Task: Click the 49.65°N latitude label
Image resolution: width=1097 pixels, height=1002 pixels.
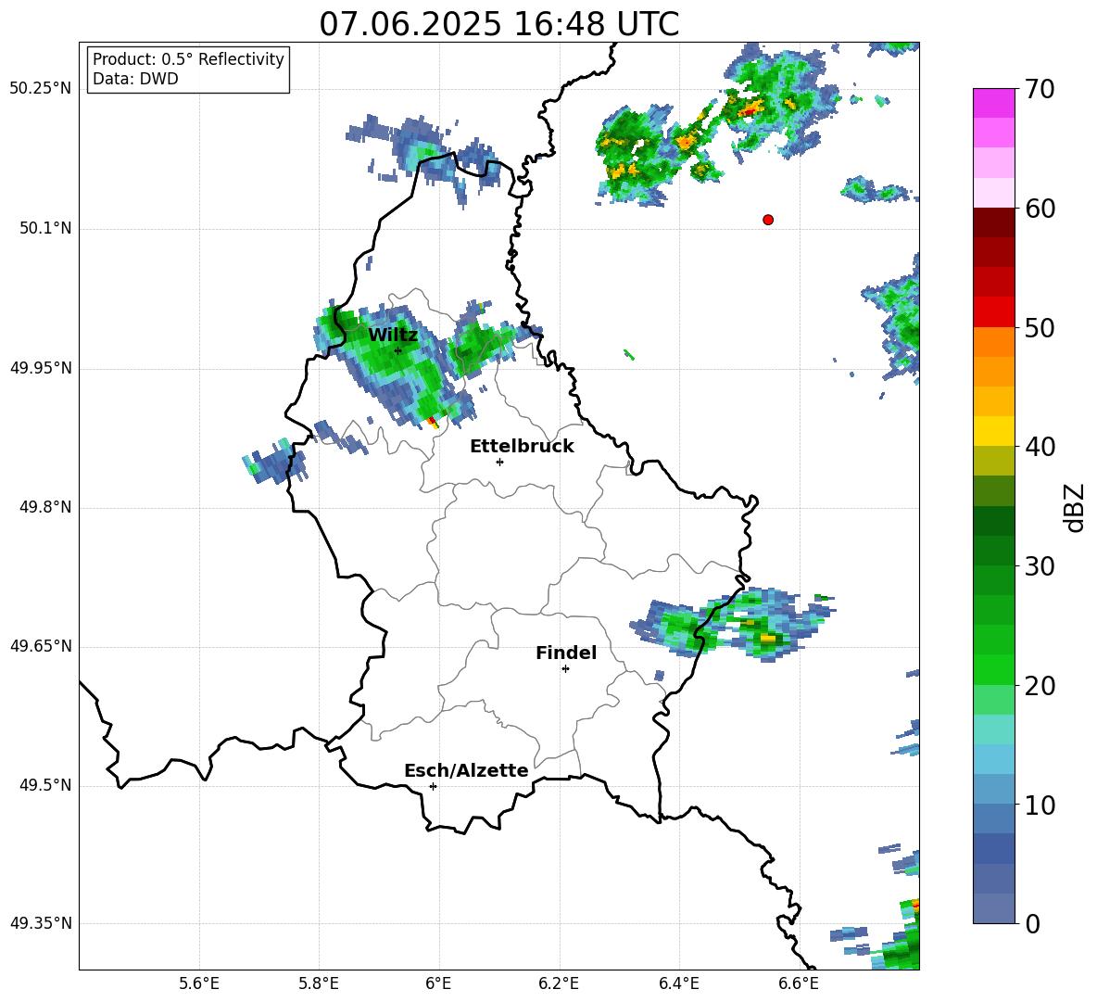Action: pyautogui.click(x=41, y=646)
